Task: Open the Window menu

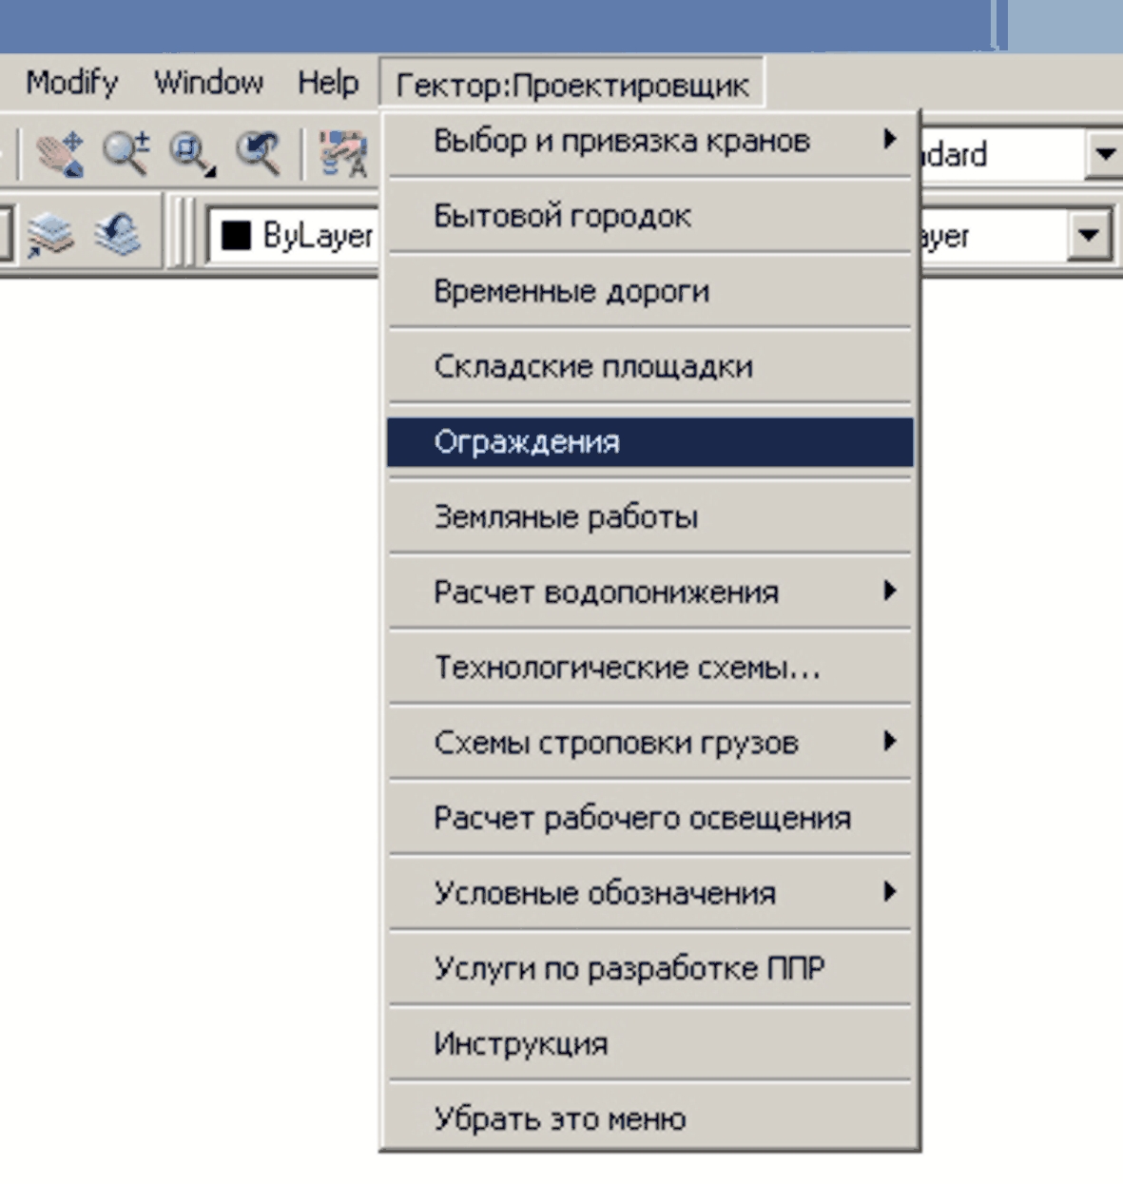Action: point(208,83)
